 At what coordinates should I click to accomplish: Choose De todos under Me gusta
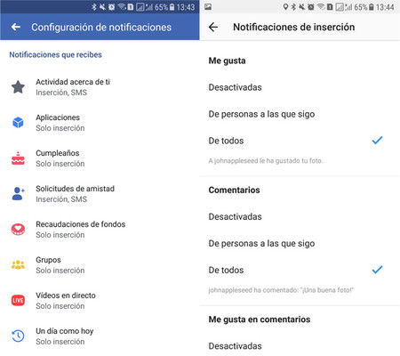tap(300, 141)
